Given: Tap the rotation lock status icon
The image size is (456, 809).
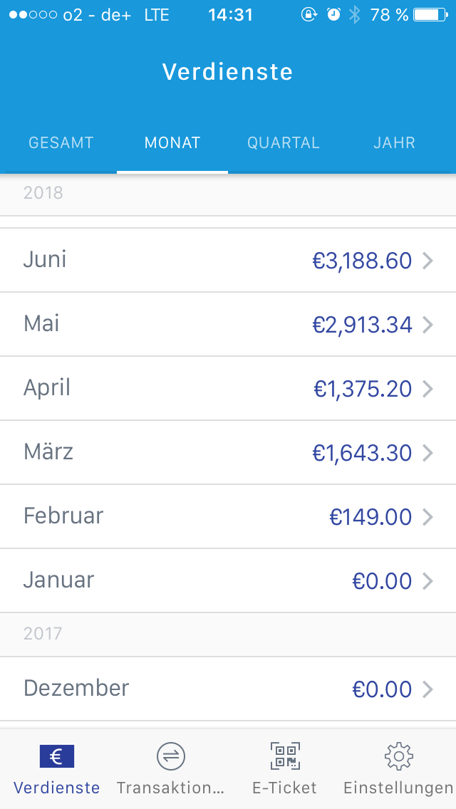Looking at the screenshot, I should click(309, 15).
